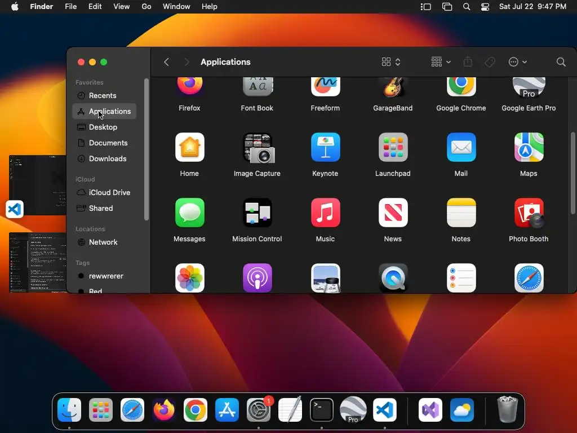577x433 pixels.
Task: Select Network under Locations
Action: pyautogui.click(x=104, y=242)
